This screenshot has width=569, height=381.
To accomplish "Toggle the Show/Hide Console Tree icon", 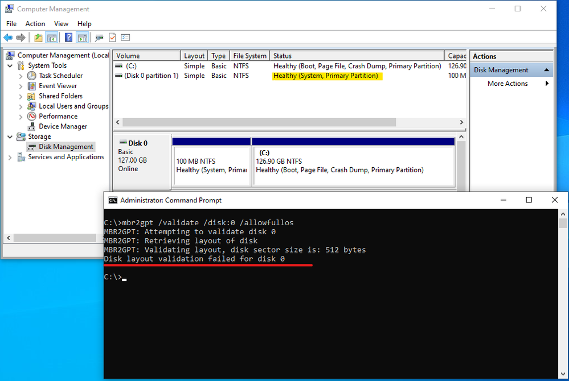I will (x=52, y=38).
